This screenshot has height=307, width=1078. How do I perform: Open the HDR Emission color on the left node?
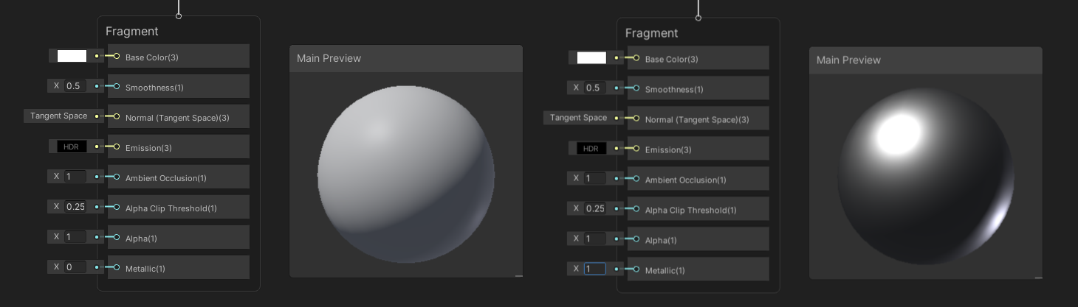click(72, 147)
